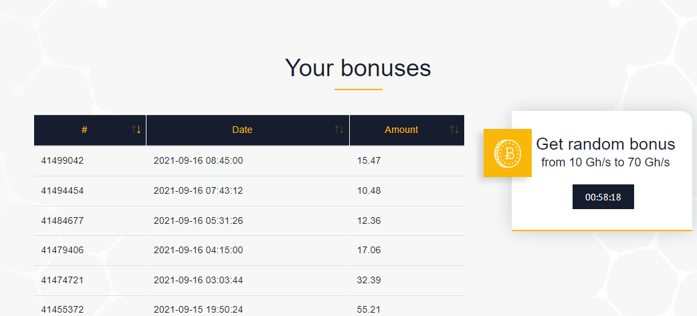Click date 2021-09-16 07:43:12

198,191
